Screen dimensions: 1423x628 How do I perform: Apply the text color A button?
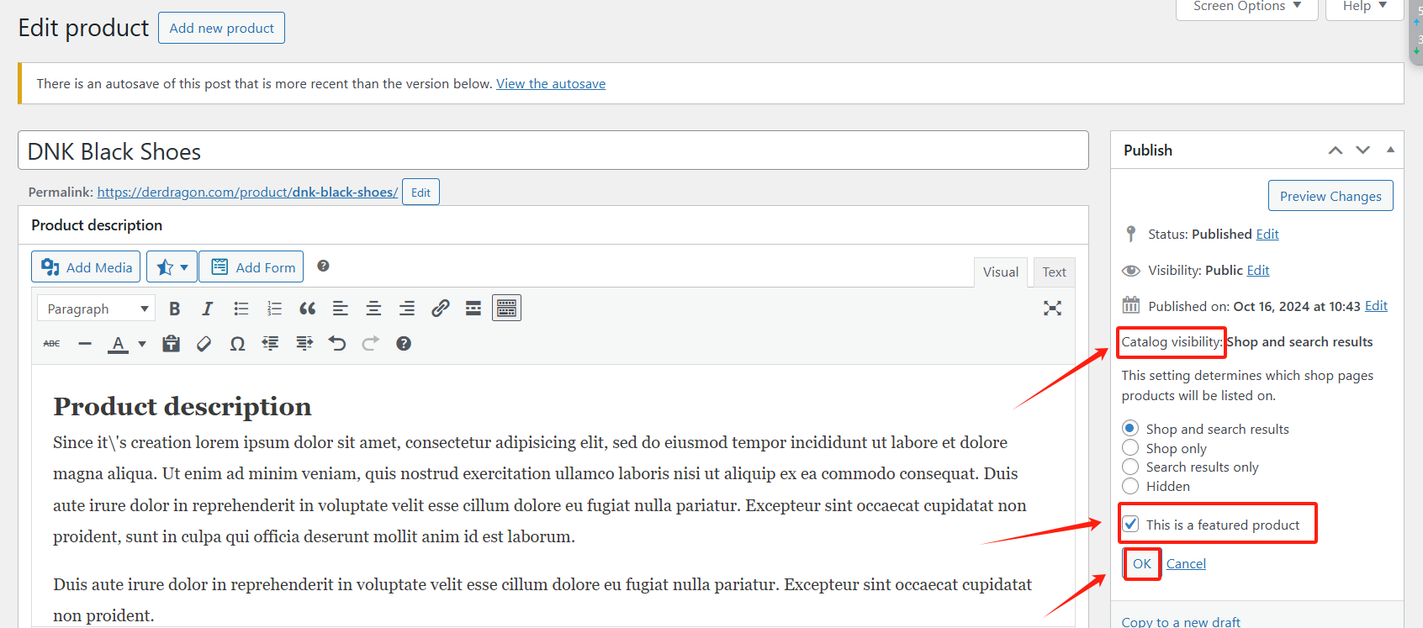pos(119,344)
